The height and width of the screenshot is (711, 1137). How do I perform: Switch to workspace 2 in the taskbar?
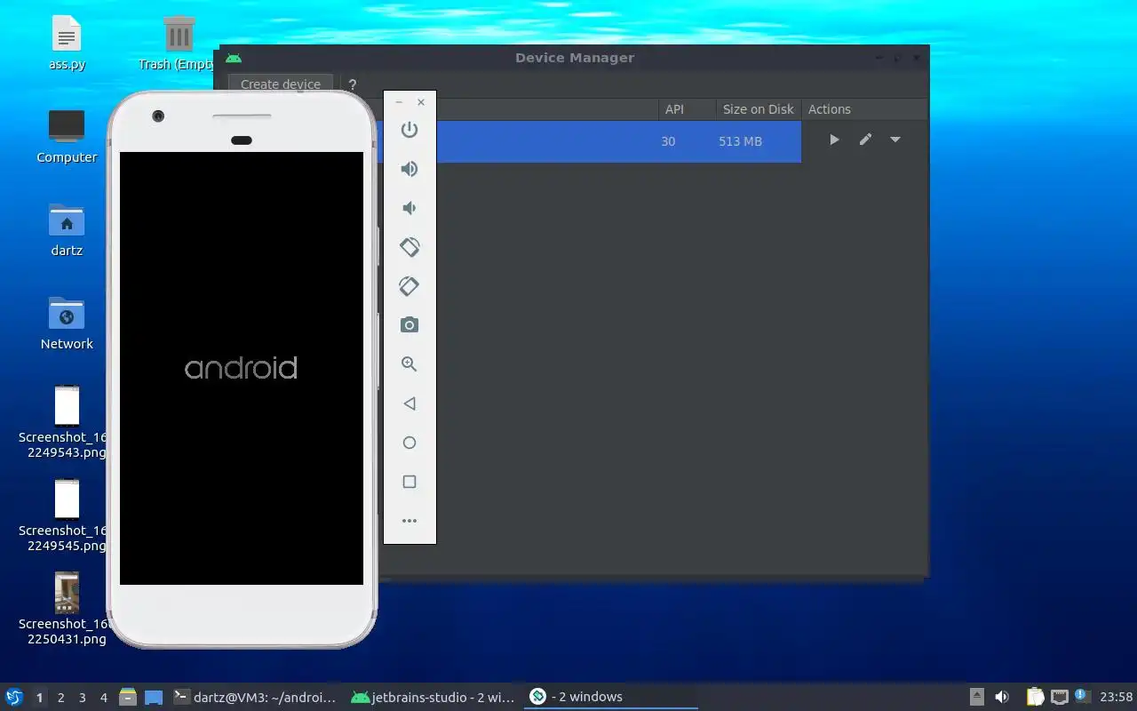click(x=60, y=698)
